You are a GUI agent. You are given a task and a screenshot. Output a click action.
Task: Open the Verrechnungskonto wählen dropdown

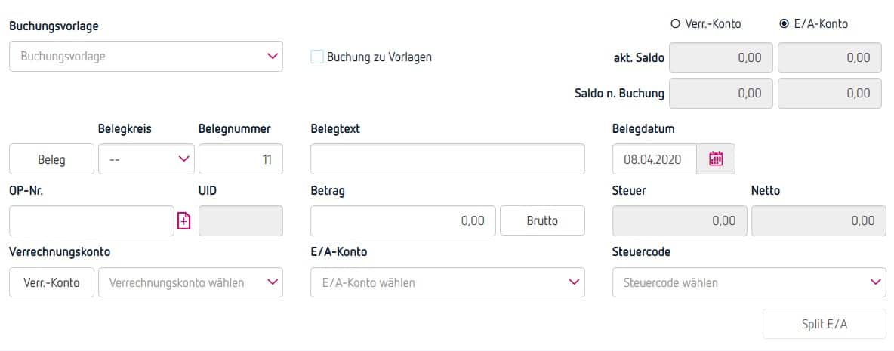(x=190, y=282)
